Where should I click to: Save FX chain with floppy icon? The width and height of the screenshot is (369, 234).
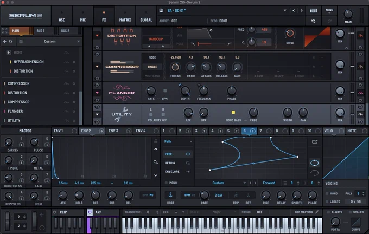point(21,42)
